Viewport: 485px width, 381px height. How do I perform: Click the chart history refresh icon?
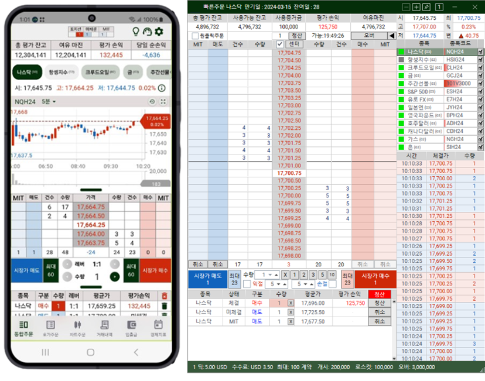[x=152, y=102]
